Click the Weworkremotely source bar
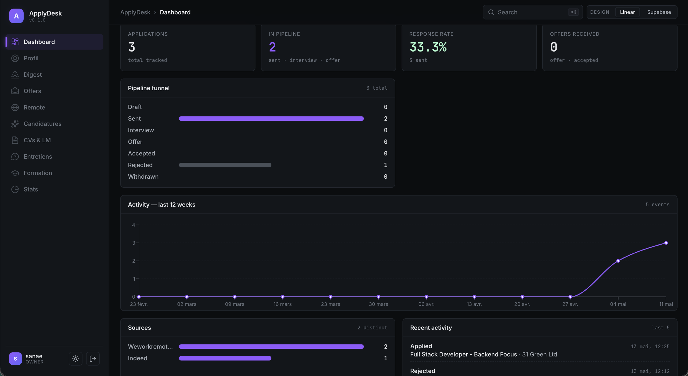This screenshot has height=376, width=688. pyautogui.click(x=271, y=347)
